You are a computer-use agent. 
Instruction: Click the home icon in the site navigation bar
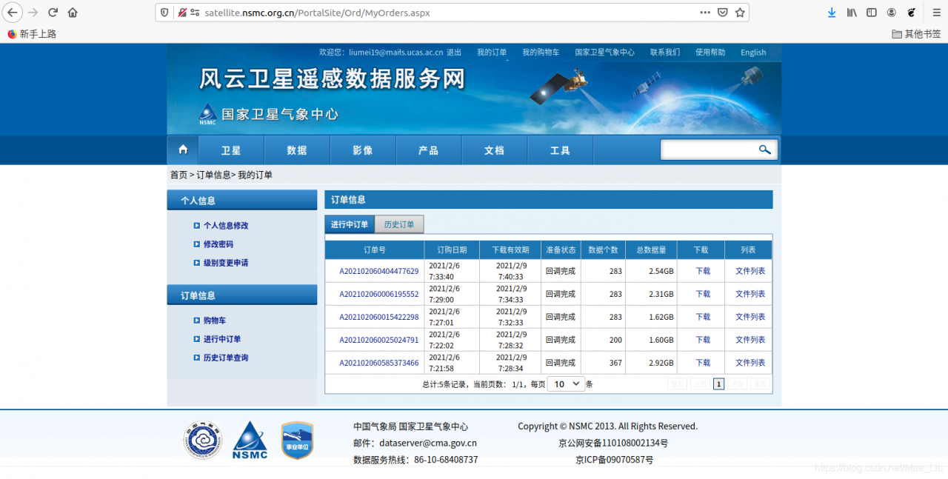click(x=183, y=150)
